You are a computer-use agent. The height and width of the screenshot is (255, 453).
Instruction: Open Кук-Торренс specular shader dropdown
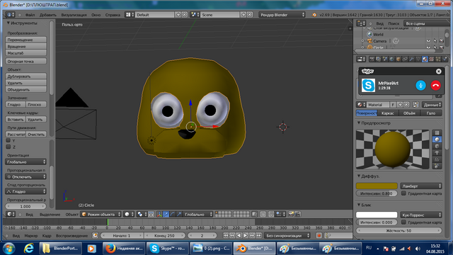click(x=421, y=215)
